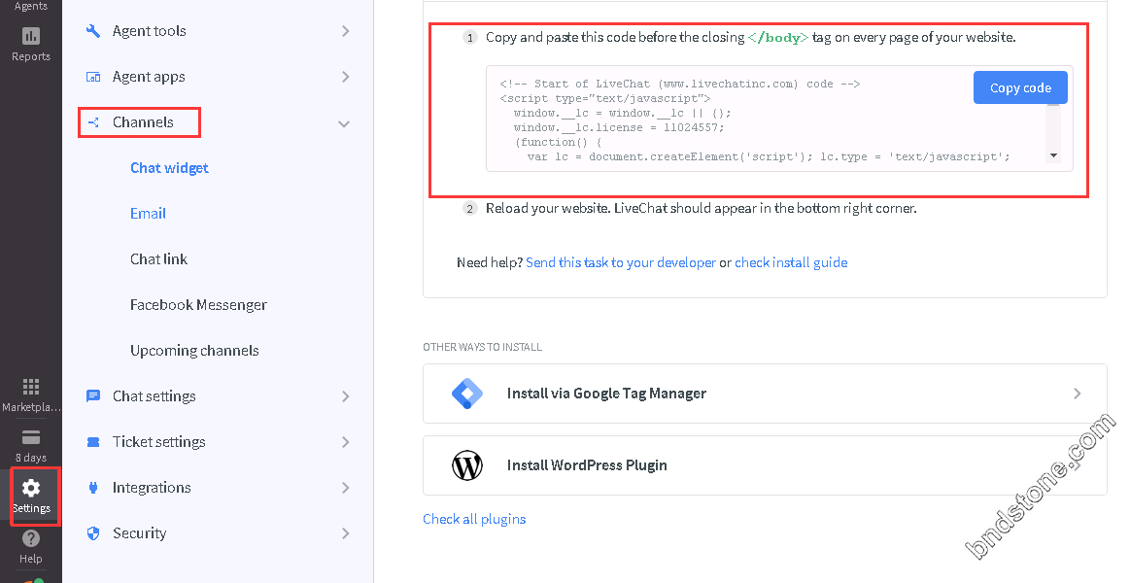
Task: Open Google Tag Manager install chevron
Action: click(x=1078, y=394)
